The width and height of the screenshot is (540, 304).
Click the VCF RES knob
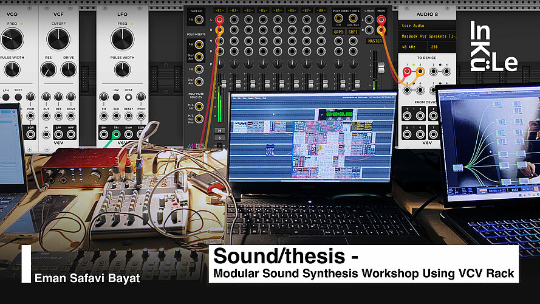[x=48, y=70]
